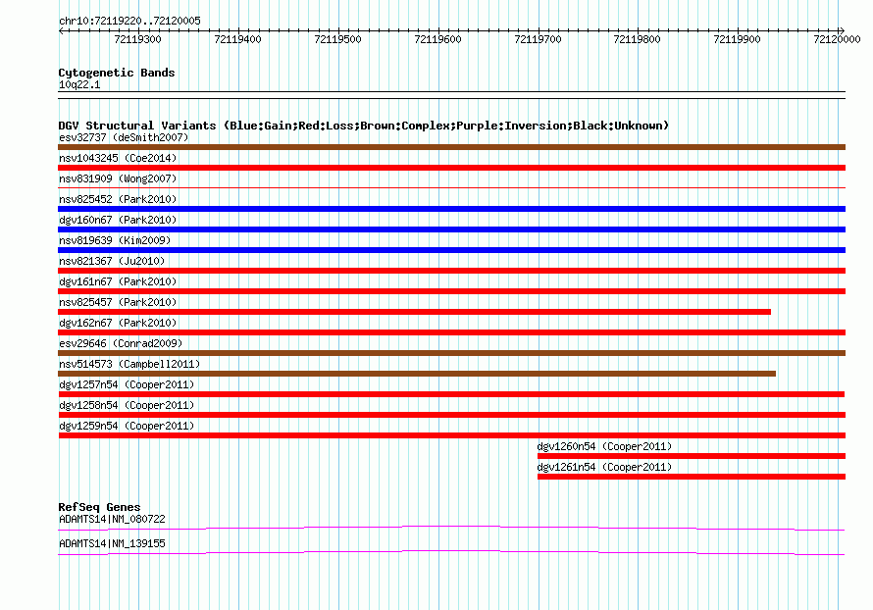The image size is (873, 610).
Task: Select the red bar under nsv1043245
Action: pyautogui.click(x=451, y=168)
